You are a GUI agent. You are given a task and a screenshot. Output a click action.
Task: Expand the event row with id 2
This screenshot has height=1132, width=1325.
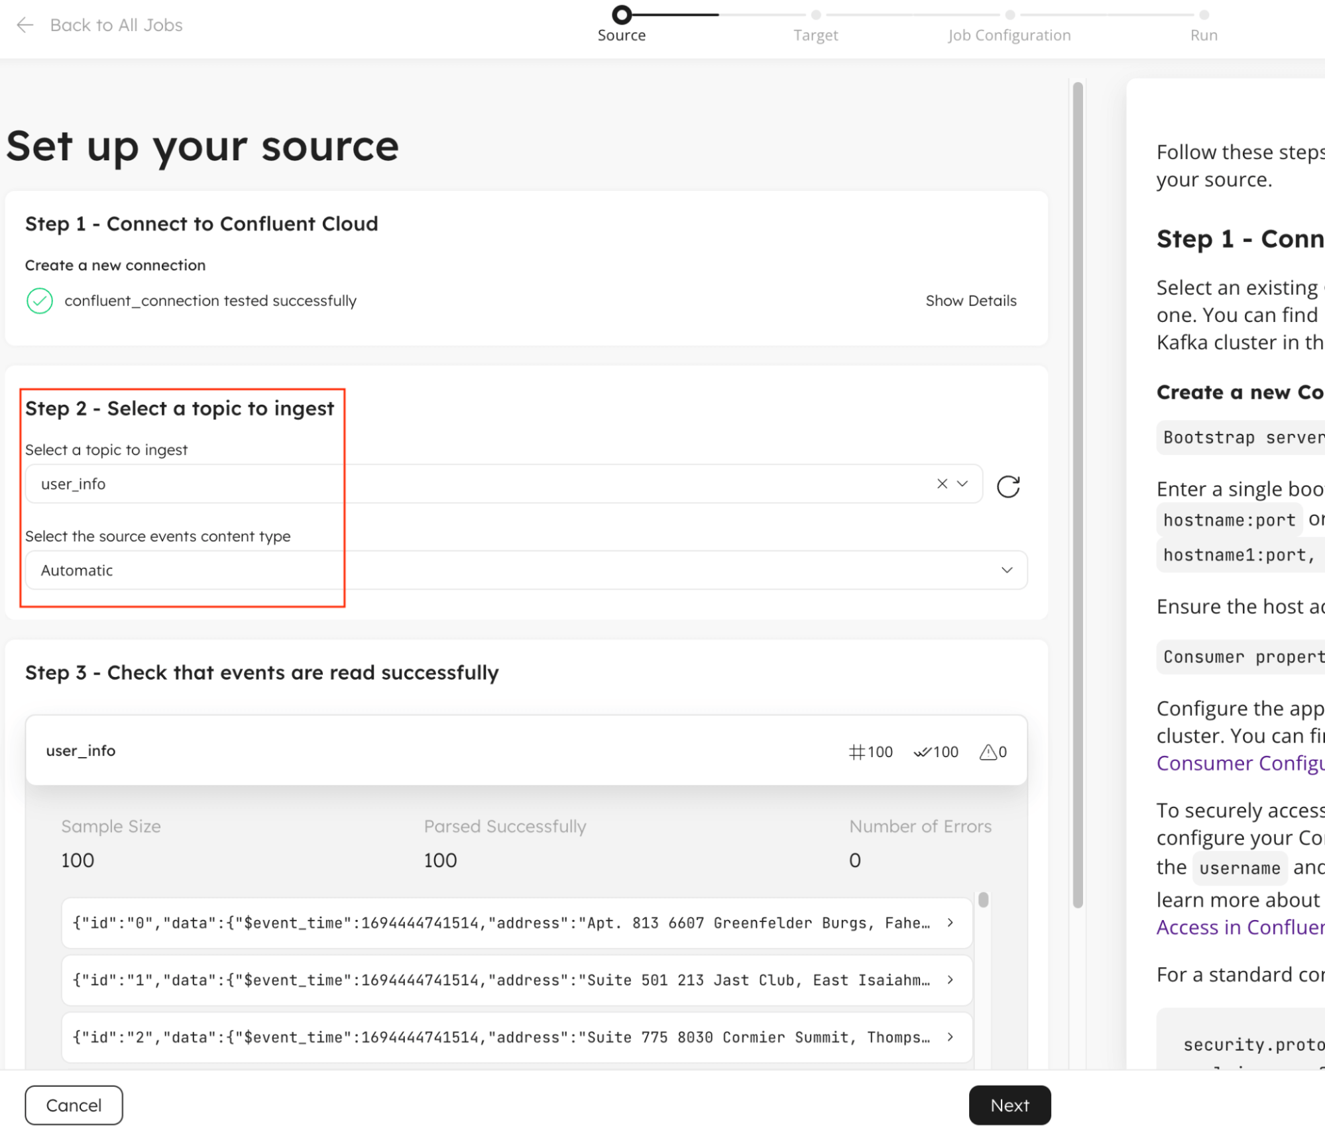(x=517, y=1037)
